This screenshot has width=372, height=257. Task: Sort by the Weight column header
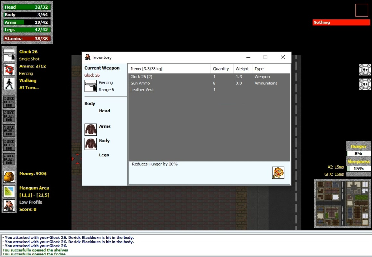243,69
